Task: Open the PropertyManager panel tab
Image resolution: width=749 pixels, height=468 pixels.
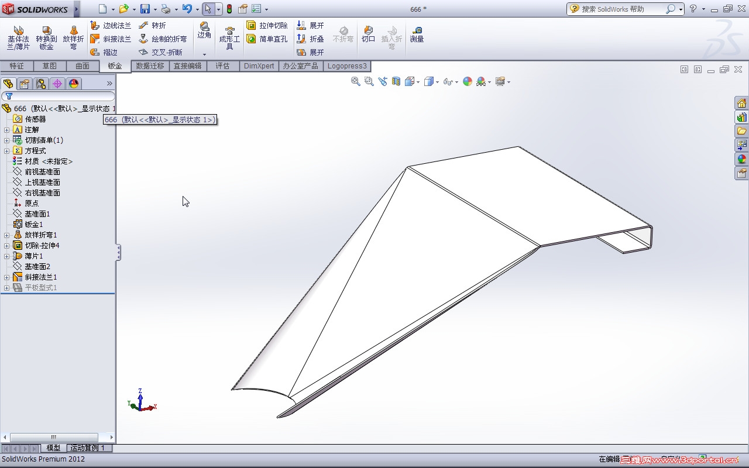Action: pos(25,84)
